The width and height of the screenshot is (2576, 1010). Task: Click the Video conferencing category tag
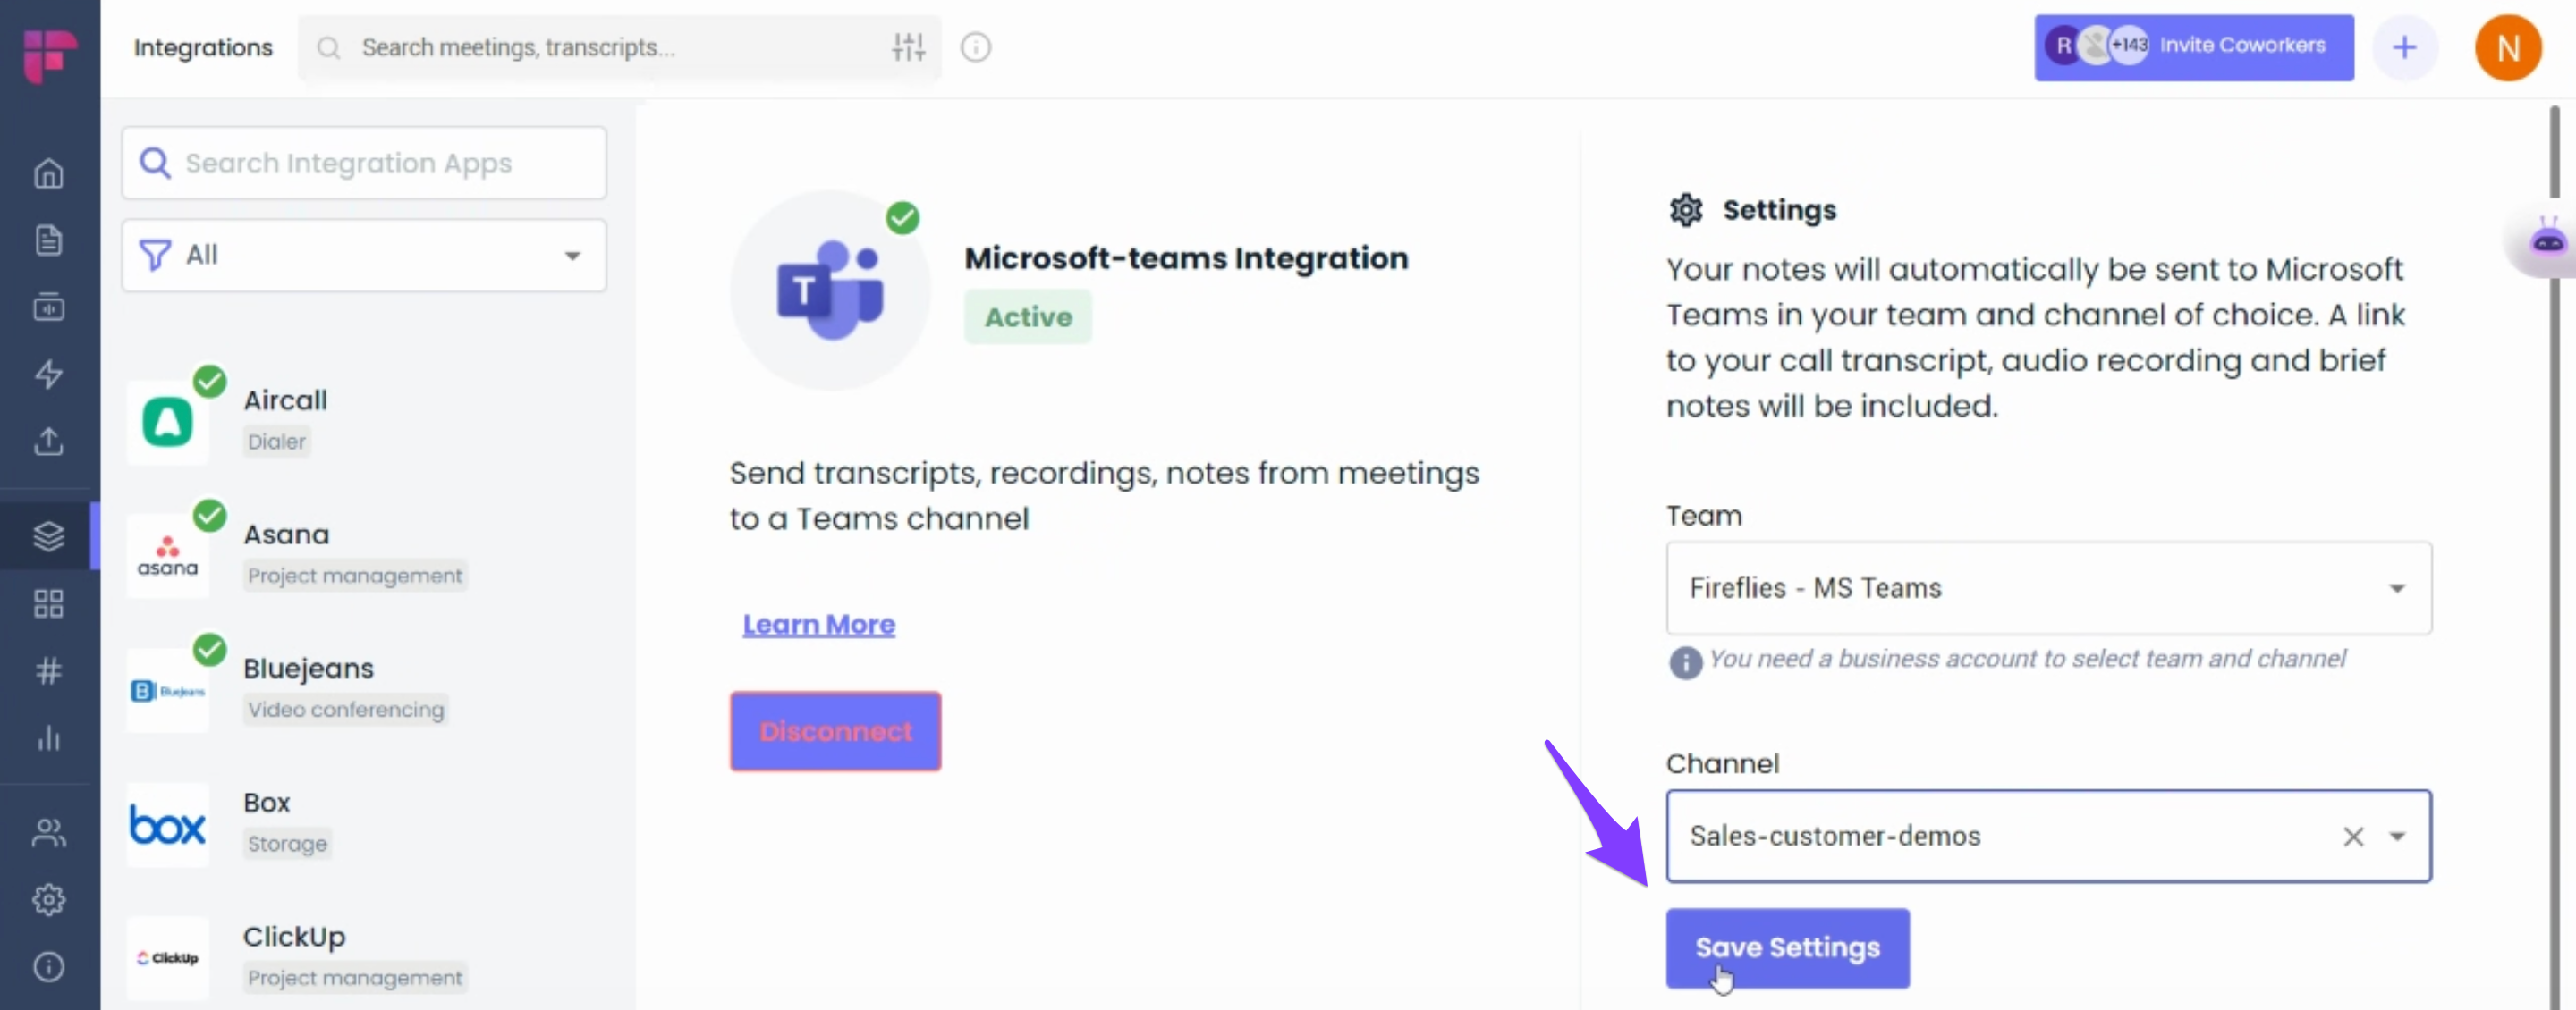pyautogui.click(x=346, y=710)
